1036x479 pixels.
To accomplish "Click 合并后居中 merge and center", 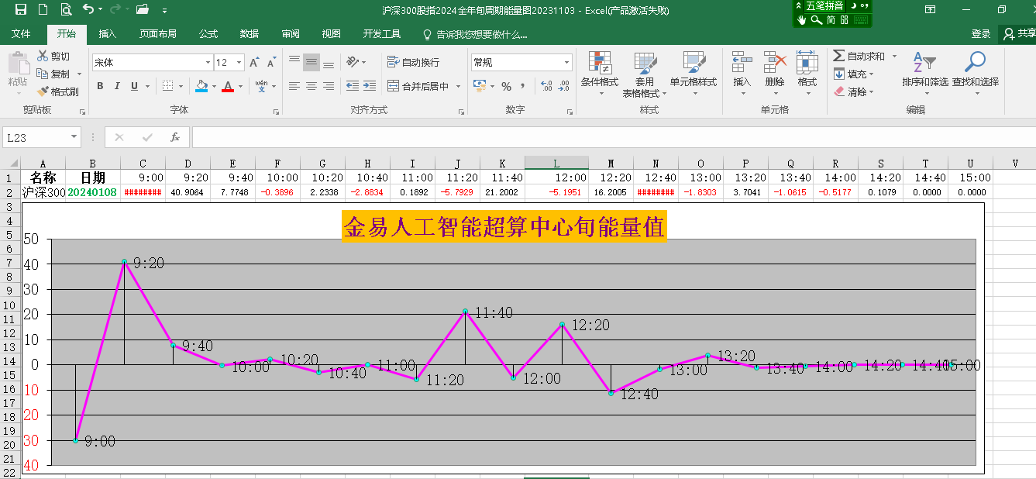I will pyautogui.click(x=418, y=86).
